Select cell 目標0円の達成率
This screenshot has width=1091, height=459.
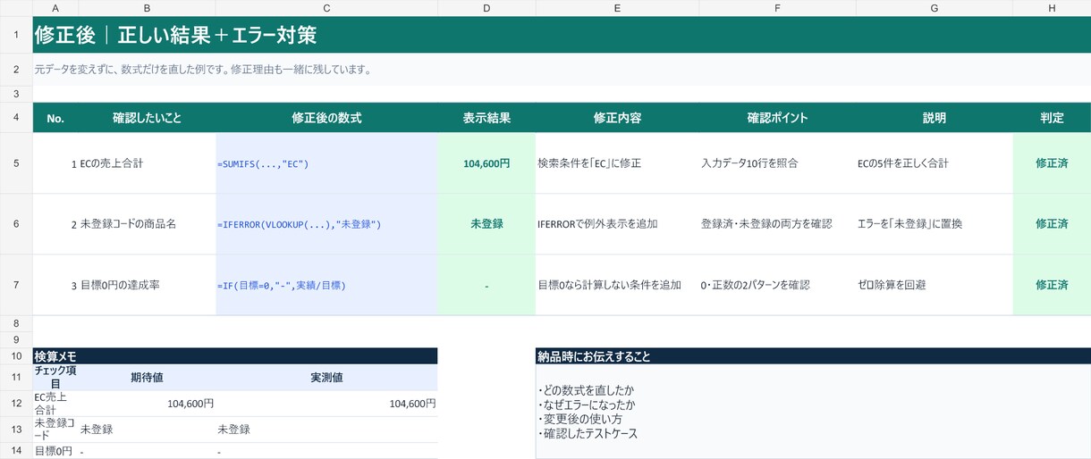click(x=147, y=285)
